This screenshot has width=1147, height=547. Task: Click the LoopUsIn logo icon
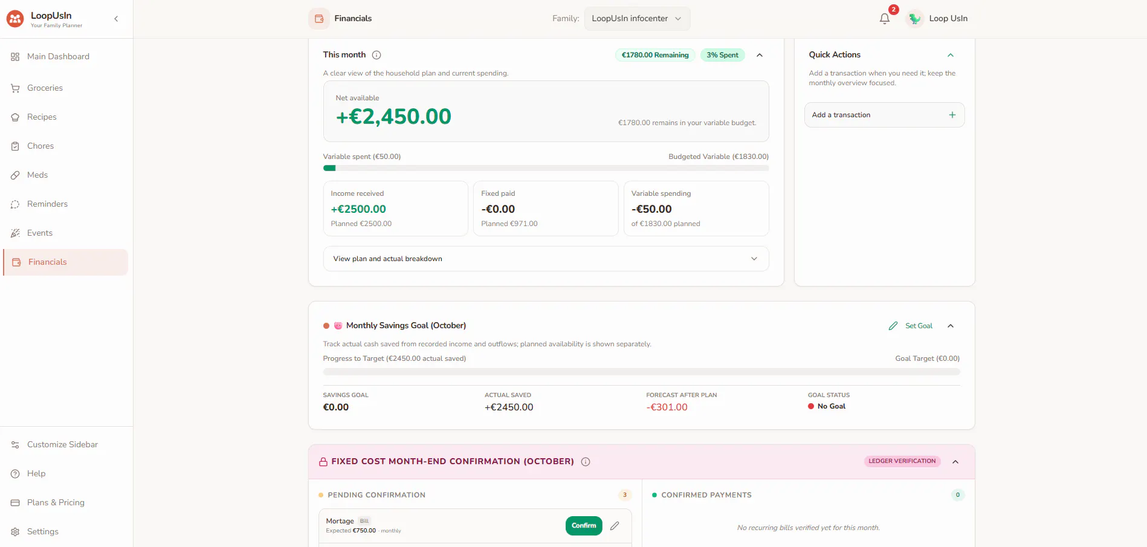click(15, 19)
